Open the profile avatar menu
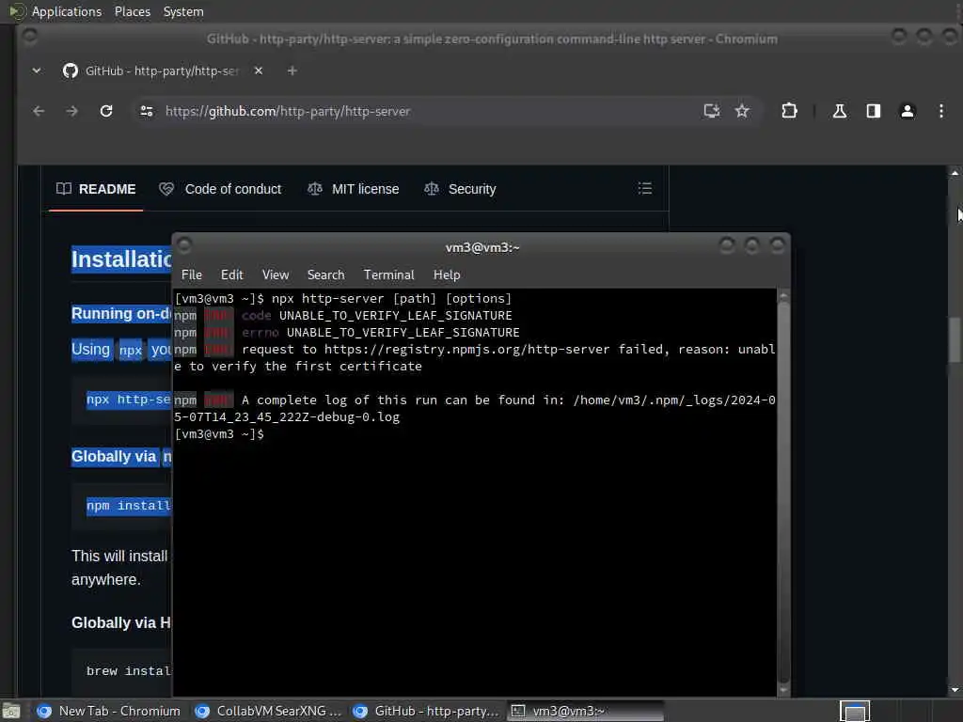The height and width of the screenshot is (722, 963). [x=908, y=111]
